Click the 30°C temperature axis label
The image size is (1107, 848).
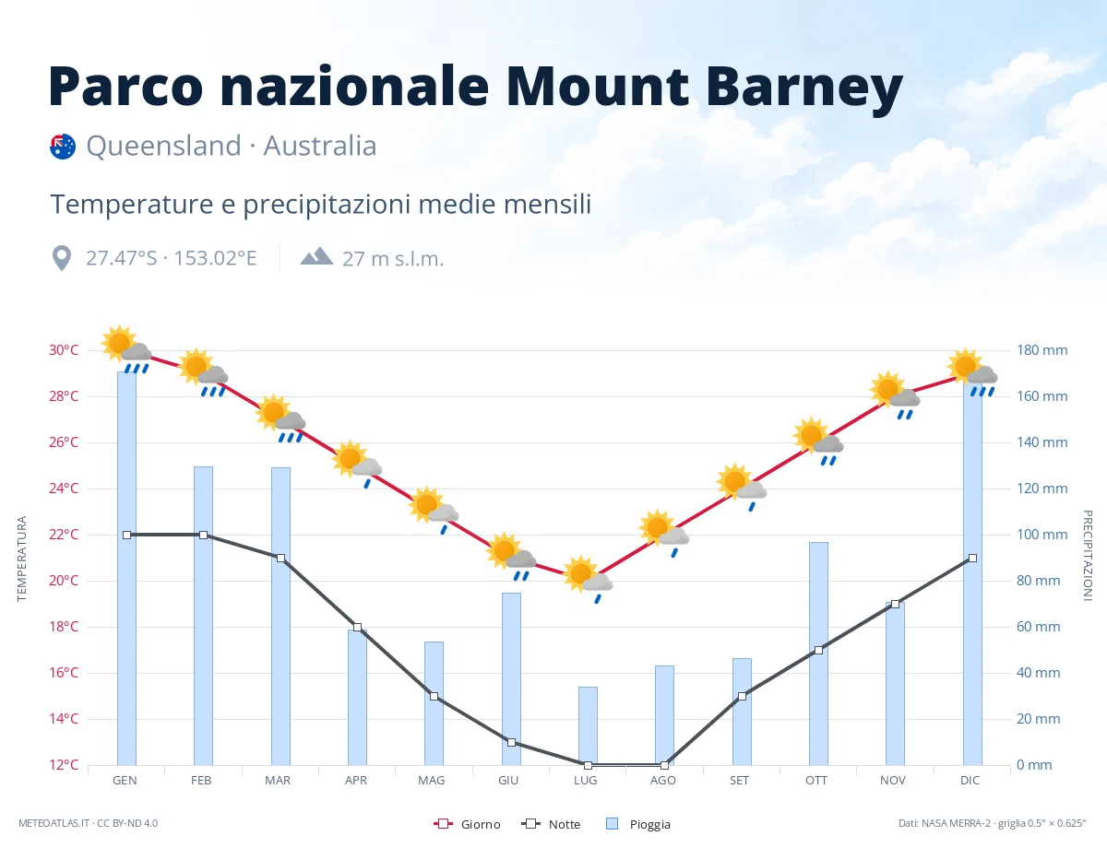(64, 350)
